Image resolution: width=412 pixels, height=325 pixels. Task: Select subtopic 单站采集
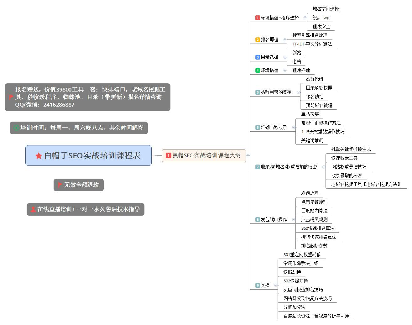point(310,114)
